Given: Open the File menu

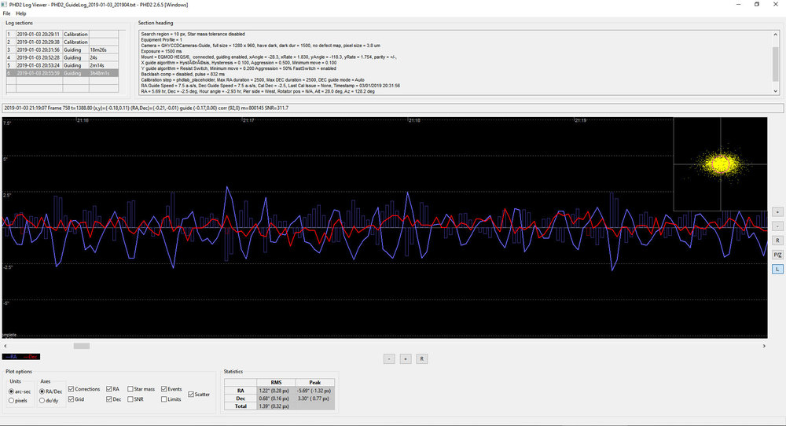Looking at the screenshot, I should 6,13.
